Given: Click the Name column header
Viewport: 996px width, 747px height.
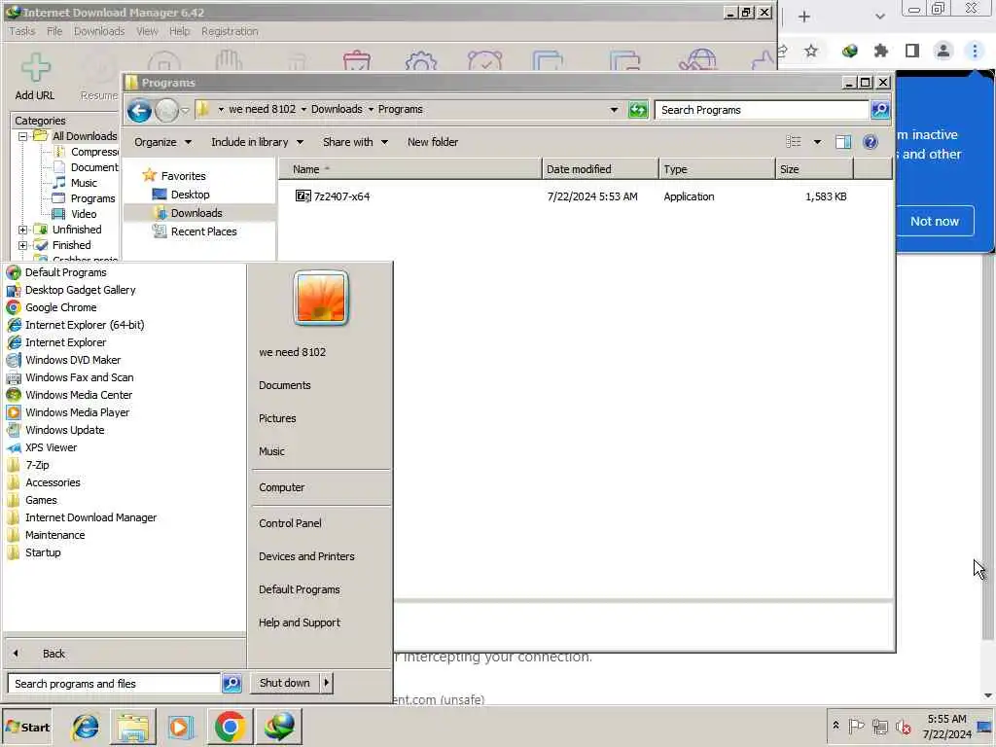Looking at the screenshot, I should pos(409,169).
